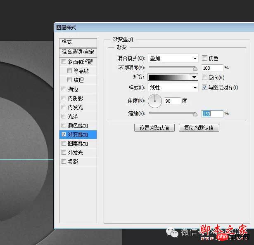
Task: Enable the 图案叠加 checkbox
Action: (64, 144)
